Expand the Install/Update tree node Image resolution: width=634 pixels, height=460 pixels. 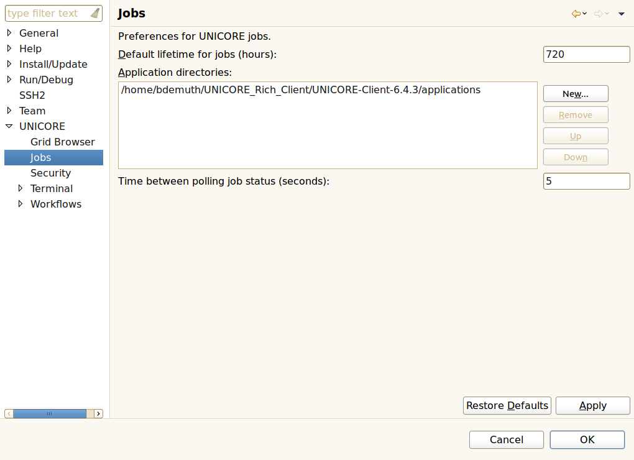click(x=9, y=64)
